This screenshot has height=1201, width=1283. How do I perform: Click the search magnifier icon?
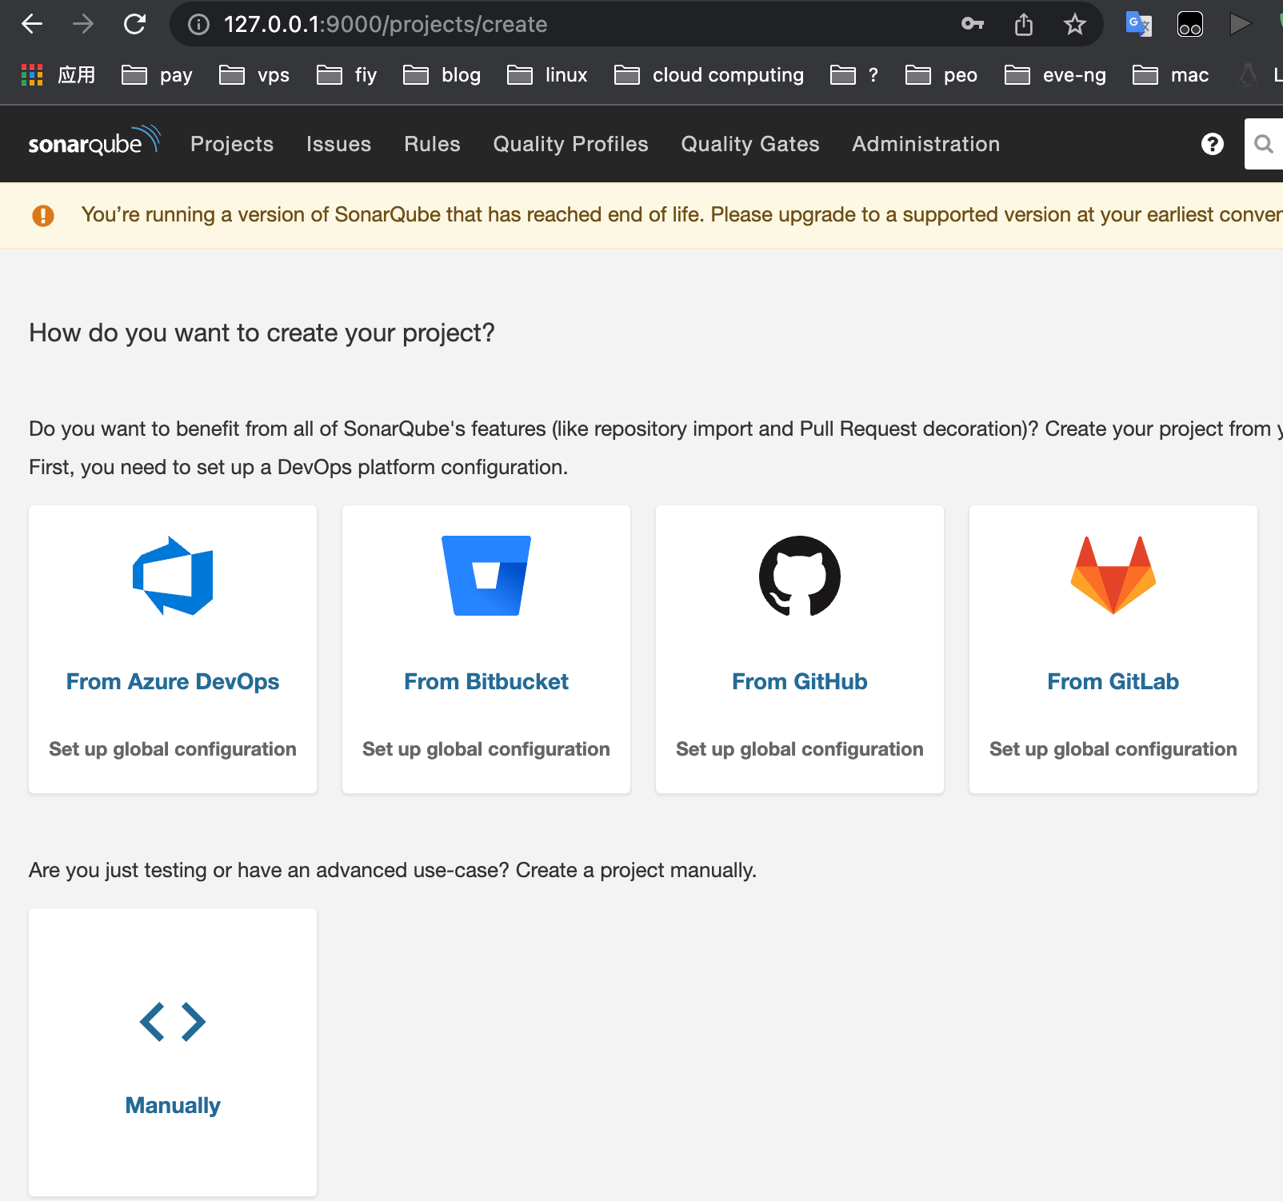(x=1264, y=144)
